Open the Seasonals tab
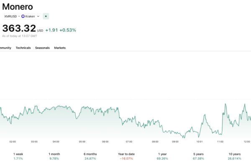Screen dimensions: 251x167 42,48
